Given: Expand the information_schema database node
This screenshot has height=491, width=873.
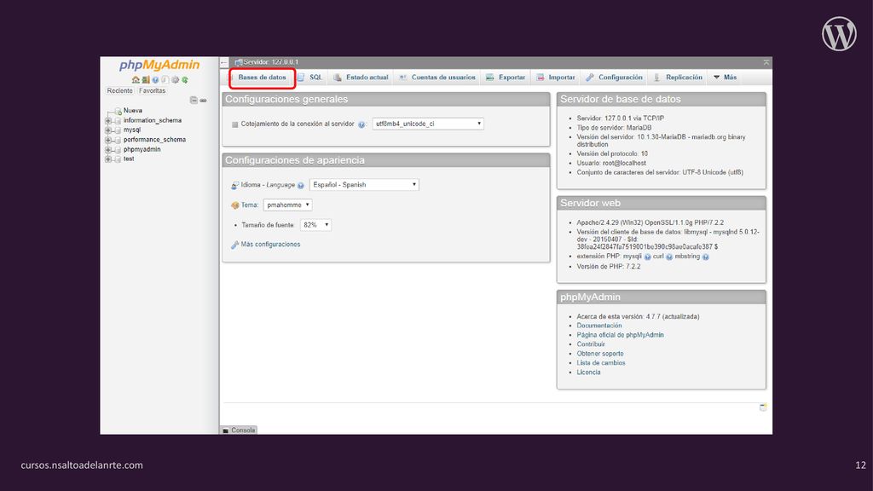Looking at the screenshot, I should (x=108, y=120).
